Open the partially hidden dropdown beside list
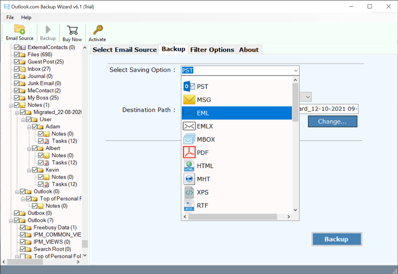Viewport: 398px width, 274px height. pos(306,97)
